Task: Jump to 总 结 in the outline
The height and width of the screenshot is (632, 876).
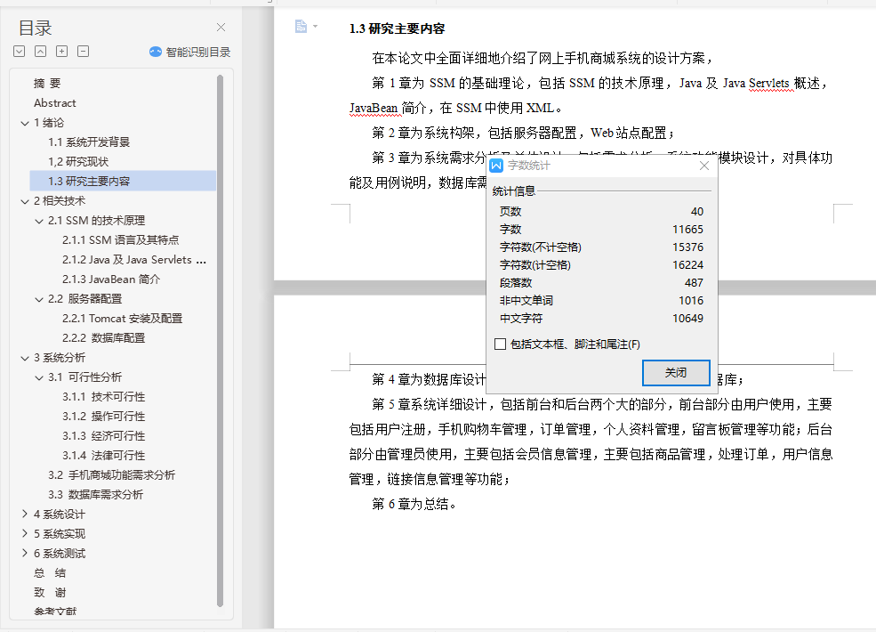Action: (50, 572)
